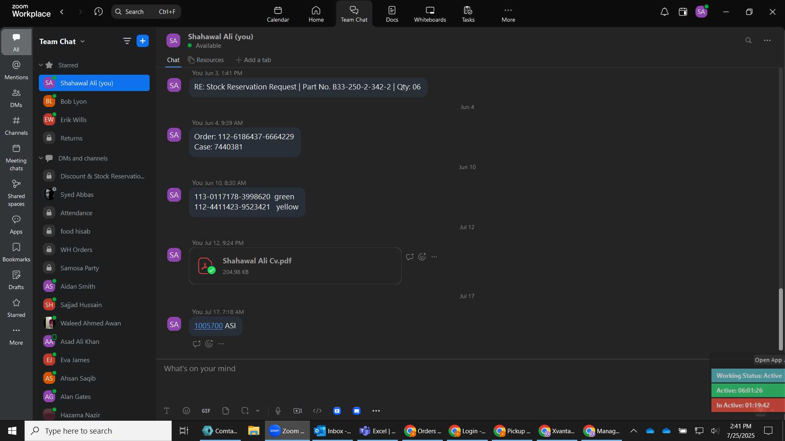Collapse DMs and channels section
Viewport: 785px width, 441px height.
tap(41, 158)
